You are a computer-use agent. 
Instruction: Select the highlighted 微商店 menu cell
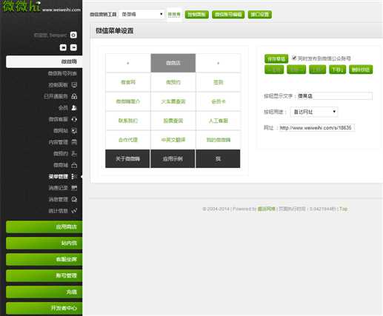173,63
